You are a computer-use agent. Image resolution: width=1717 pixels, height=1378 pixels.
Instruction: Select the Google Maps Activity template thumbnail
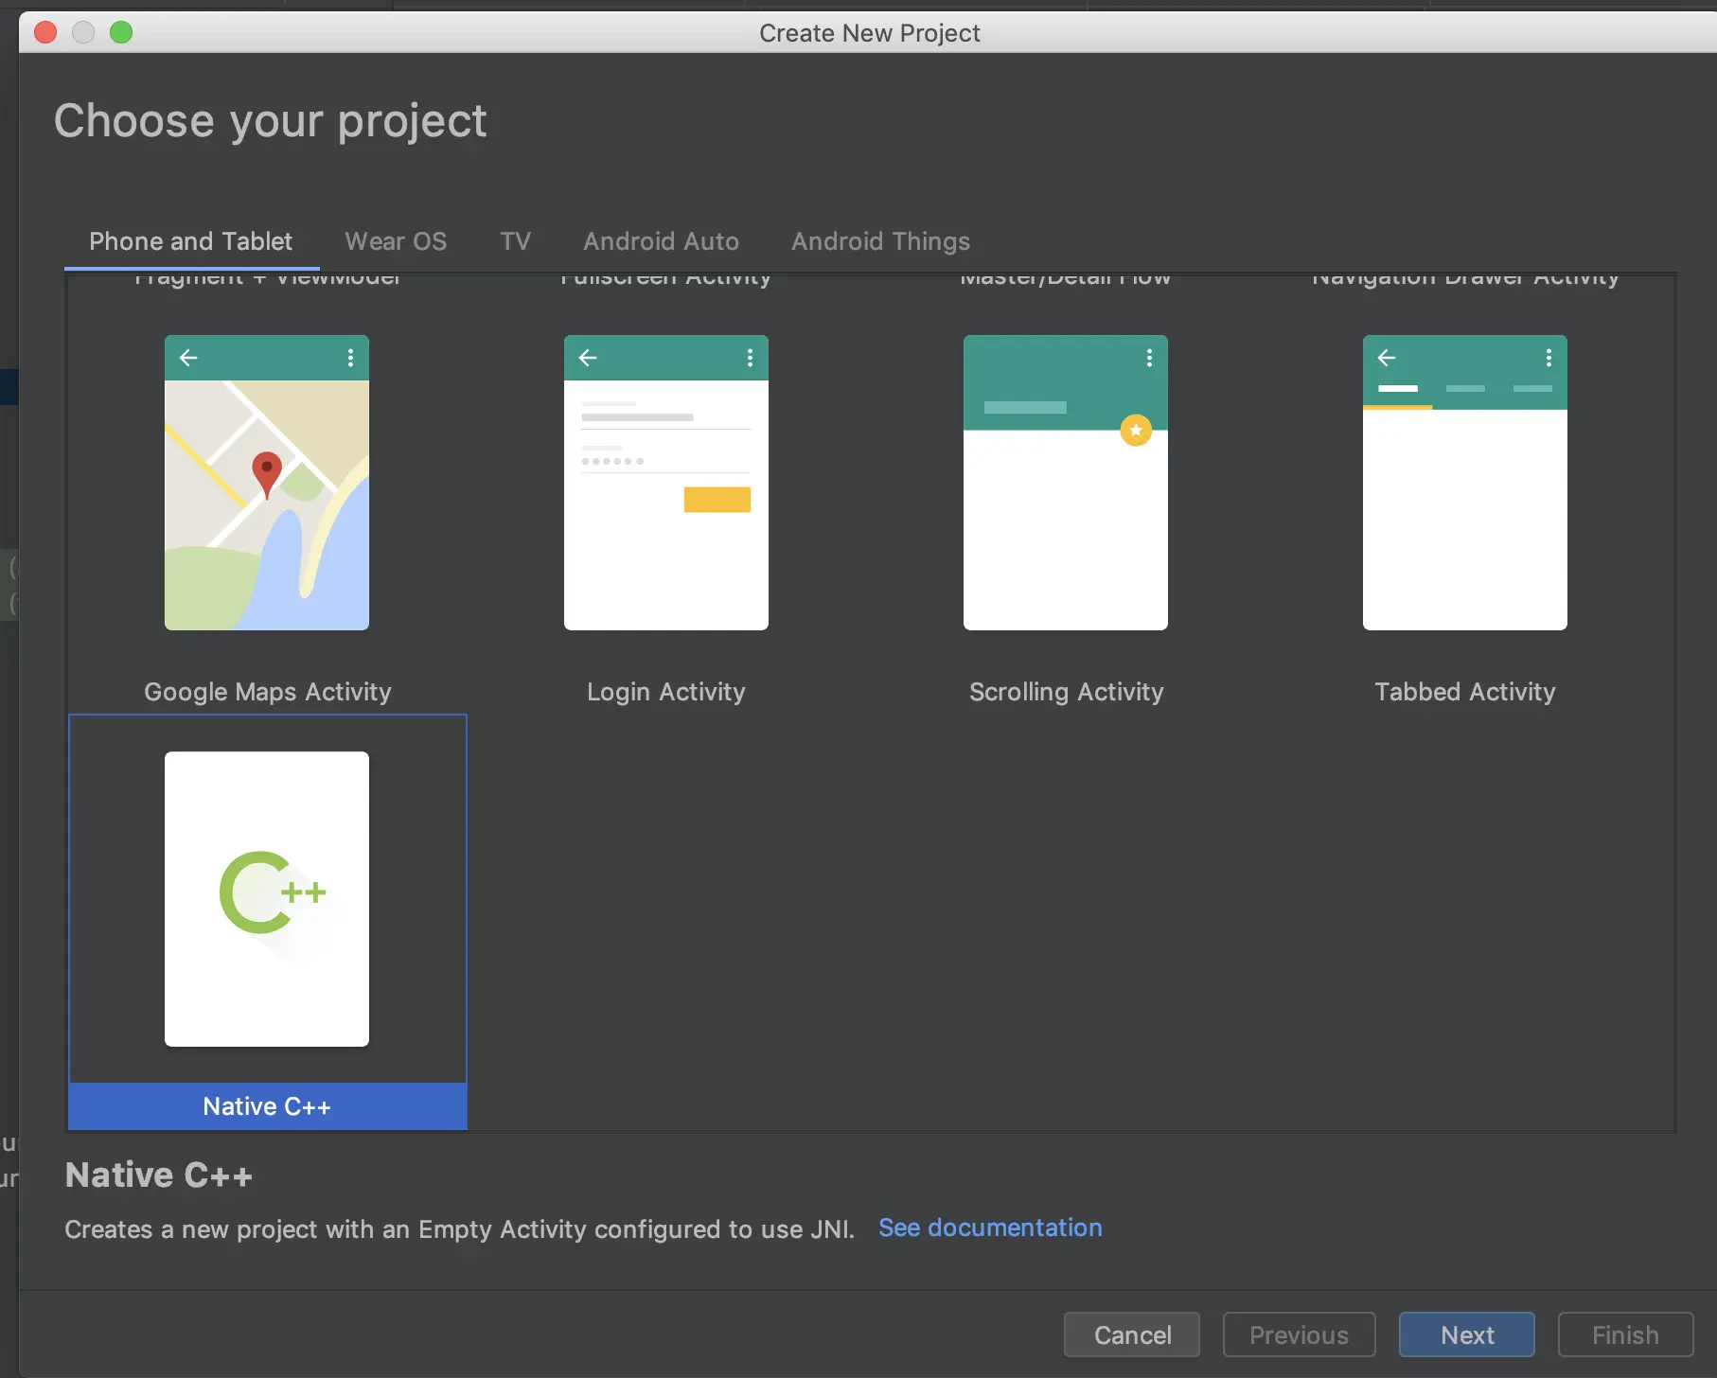[x=267, y=483]
